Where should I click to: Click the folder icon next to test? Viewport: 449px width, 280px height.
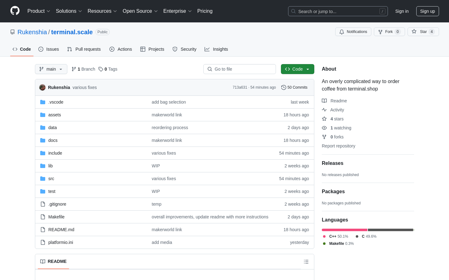tap(43, 191)
